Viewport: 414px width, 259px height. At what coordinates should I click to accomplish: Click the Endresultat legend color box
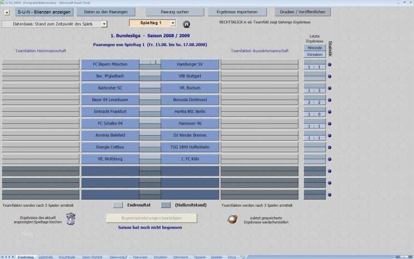click(118, 205)
